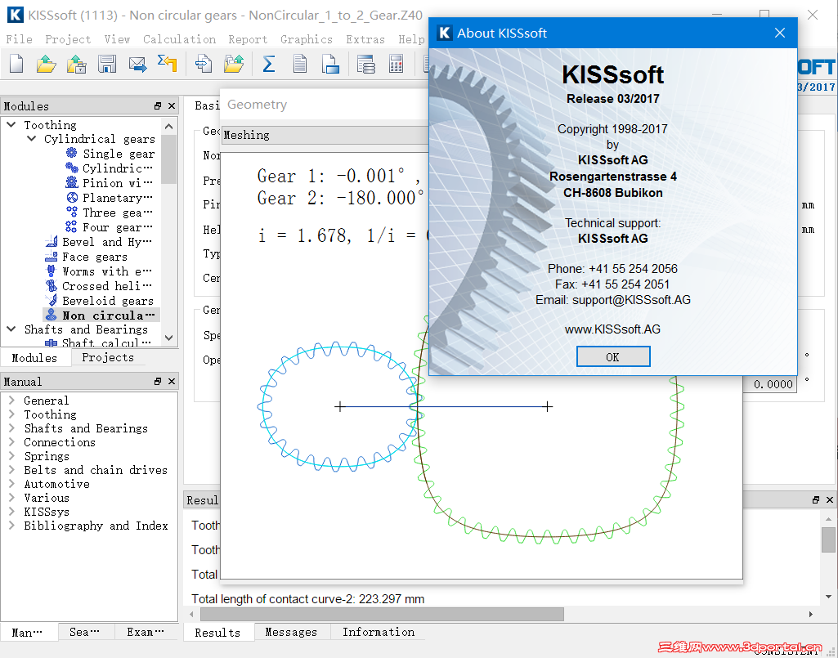Click the Automotive manual entry
This screenshot has height=658, width=838.
click(x=56, y=484)
